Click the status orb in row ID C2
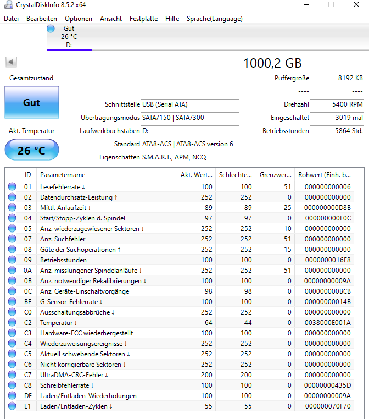369x419 pixels. (12, 322)
